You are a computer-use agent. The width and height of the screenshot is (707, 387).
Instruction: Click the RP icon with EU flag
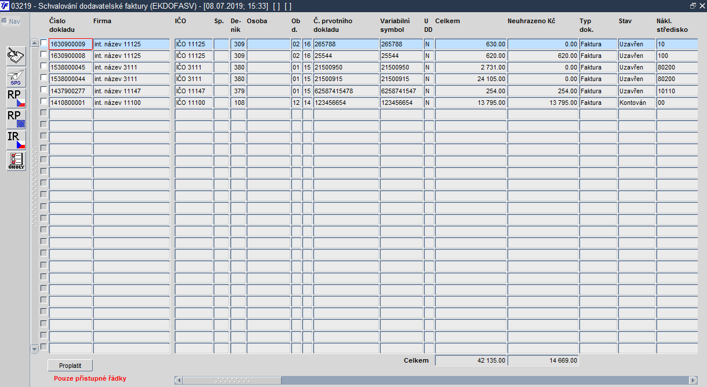pos(16,119)
